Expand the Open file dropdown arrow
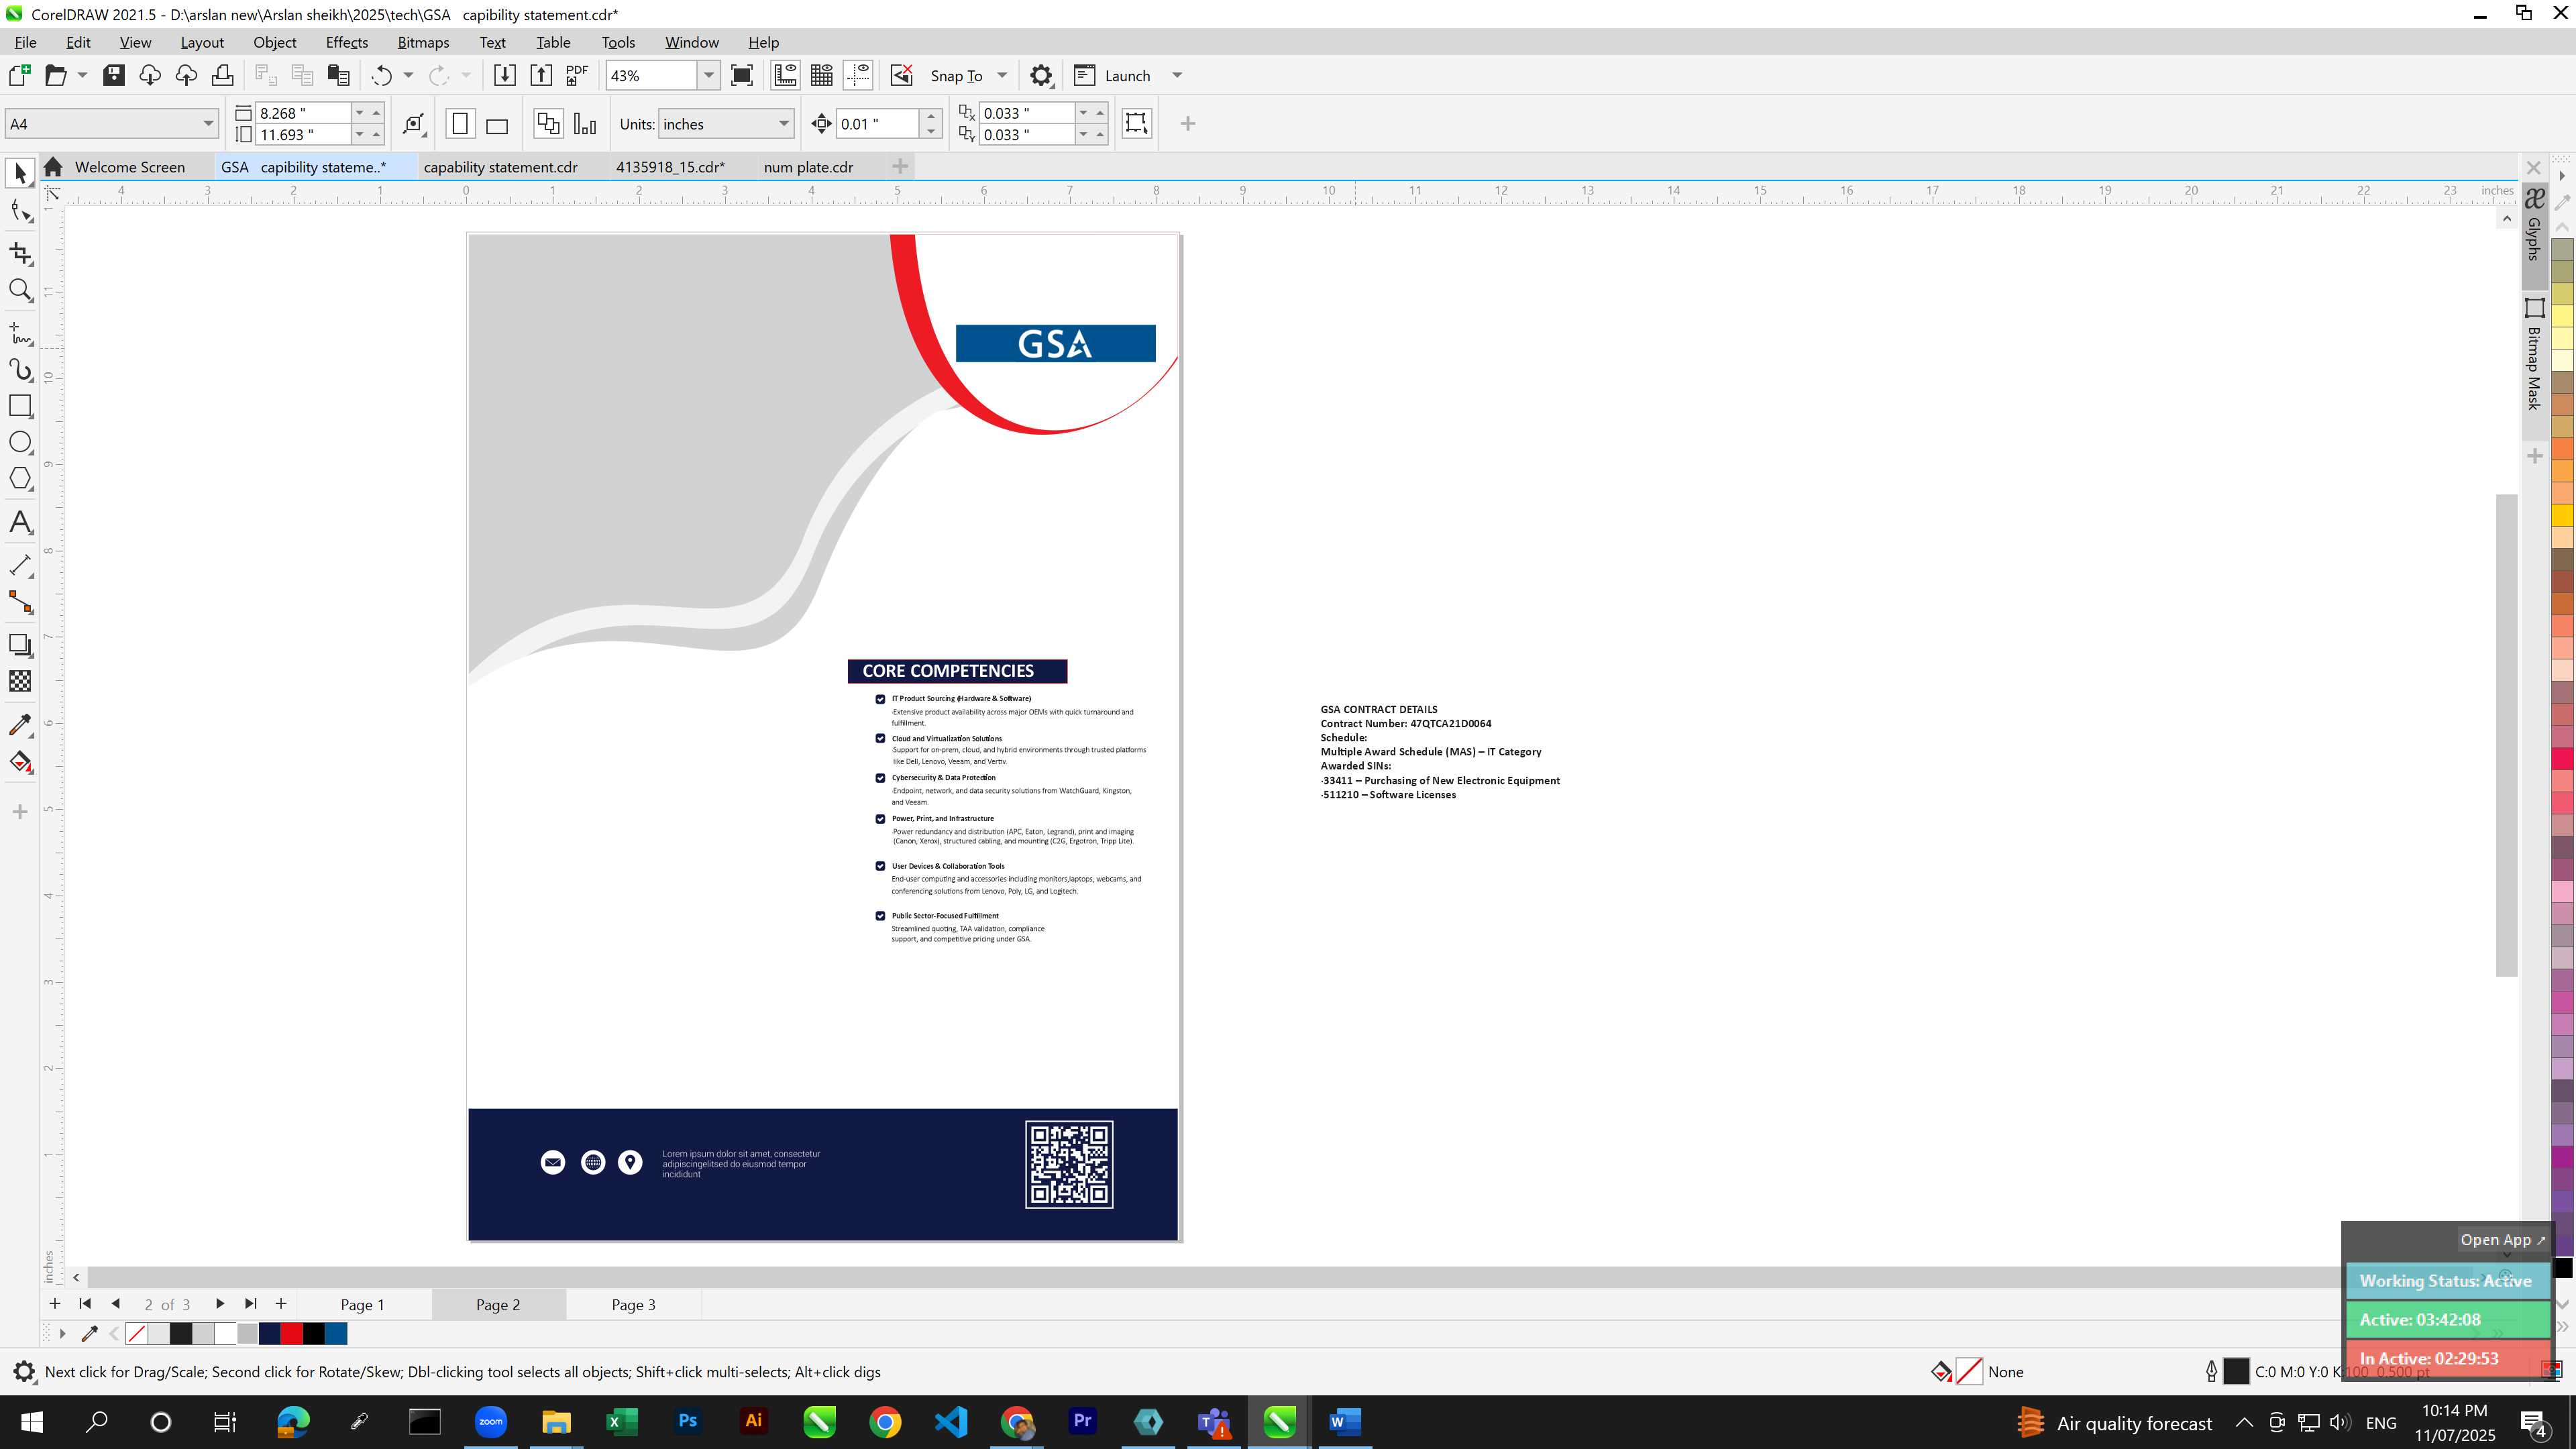The height and width of the screenshot is (1449, 2576). (x=82, y=75)
